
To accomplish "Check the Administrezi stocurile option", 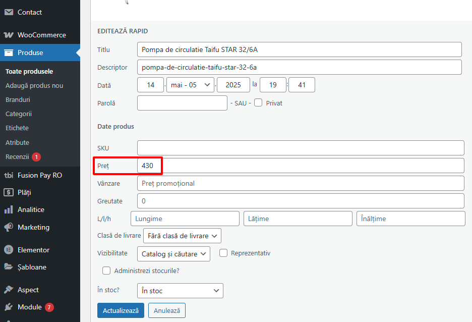I will pos(106,271).
